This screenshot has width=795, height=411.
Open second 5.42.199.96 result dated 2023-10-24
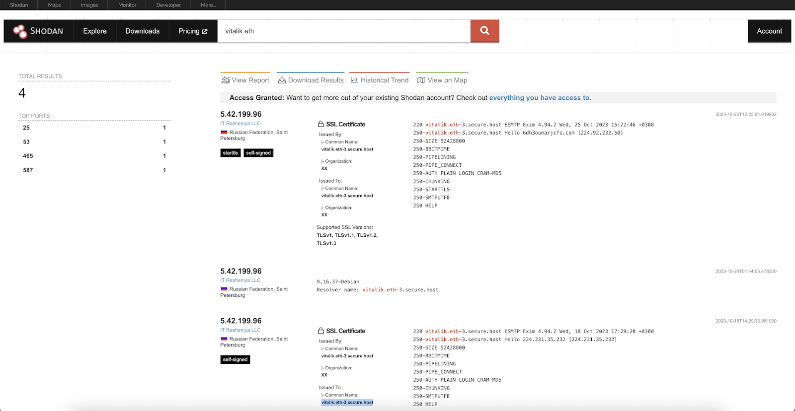point(241,271)
